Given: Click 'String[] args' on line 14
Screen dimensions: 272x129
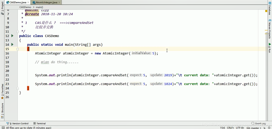Looking at the screenshot, I should click(88, 45).
